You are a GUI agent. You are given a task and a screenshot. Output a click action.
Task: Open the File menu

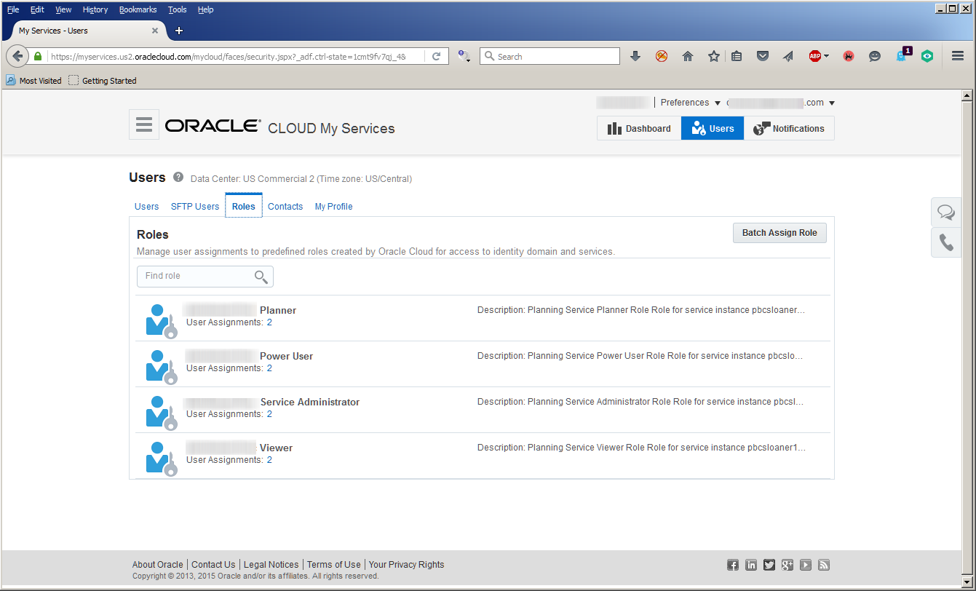pyautogui.click(x=13, y=9)
